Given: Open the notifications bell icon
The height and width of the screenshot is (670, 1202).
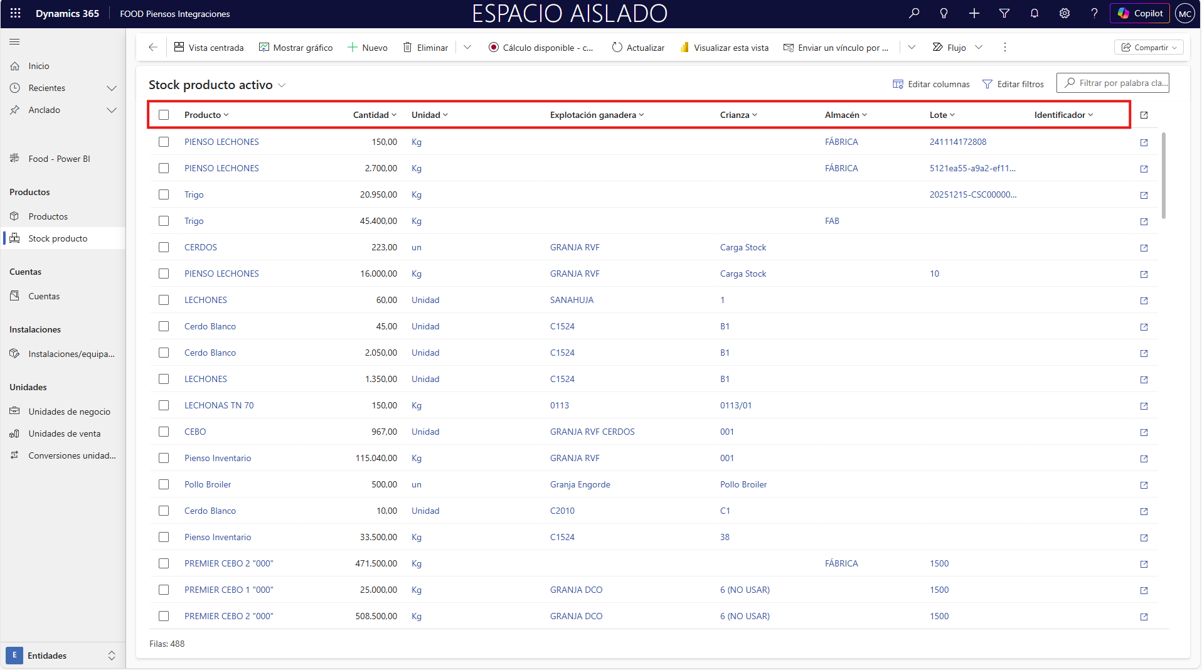Looking at the screenshot, I should tap(1034, 13).
